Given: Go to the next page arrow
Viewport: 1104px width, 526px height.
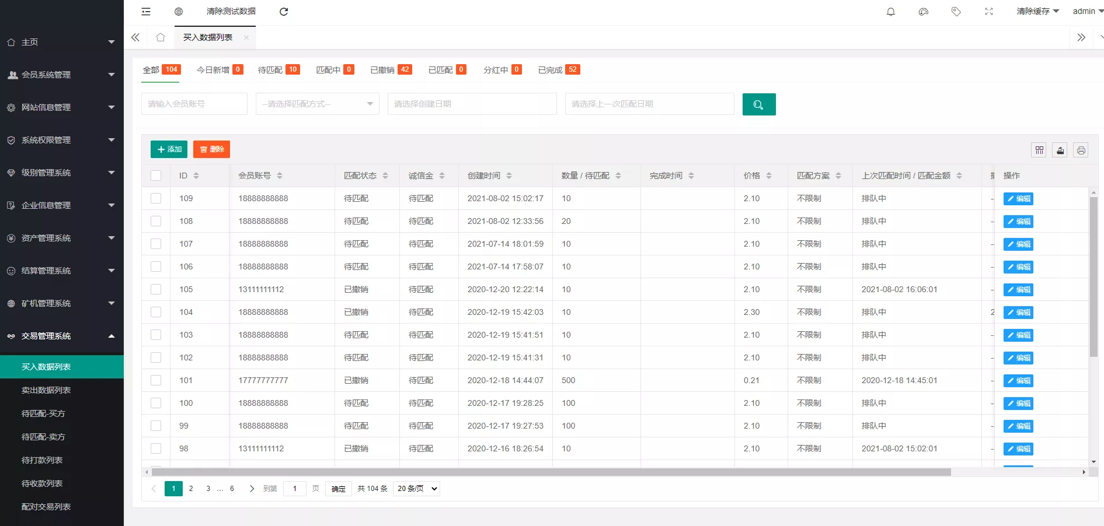Looking at the screenshot, I should [252, 489].
